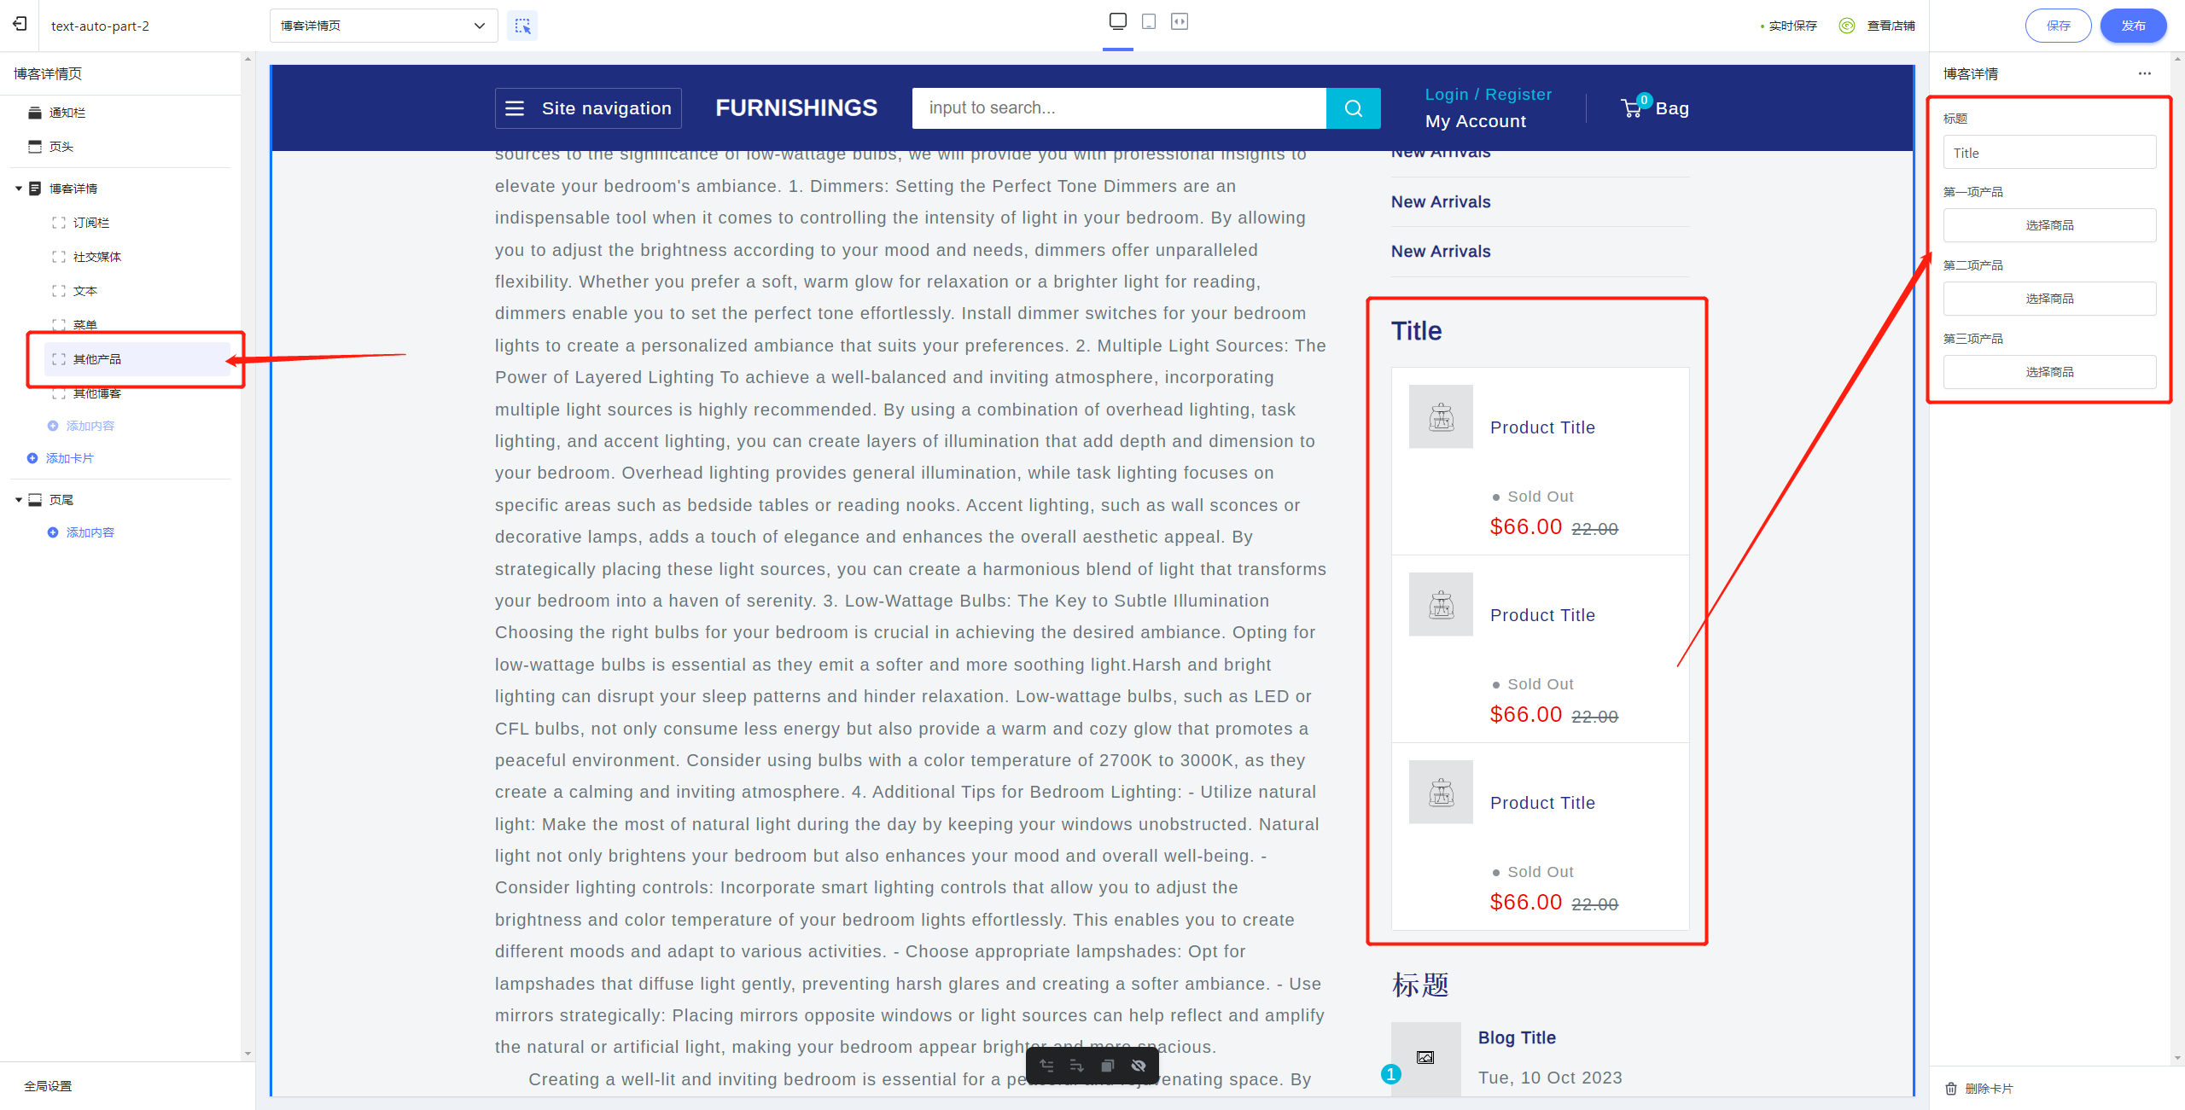Open the three-dot more options menu

2145,73
